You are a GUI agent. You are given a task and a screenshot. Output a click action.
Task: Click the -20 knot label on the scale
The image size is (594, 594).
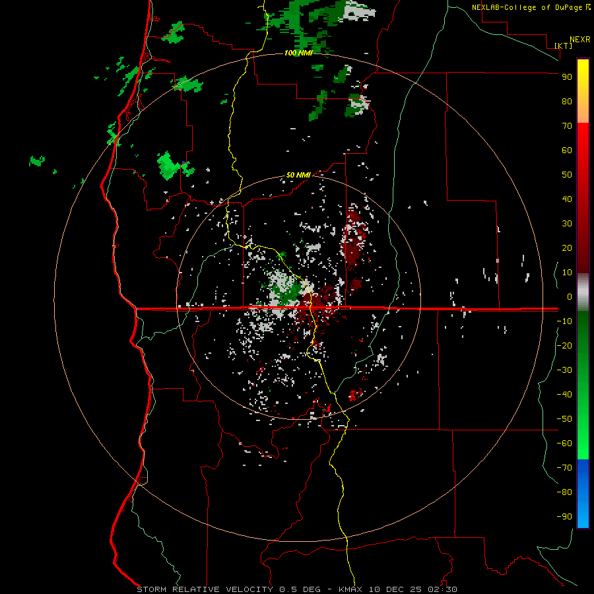[564, 345]
